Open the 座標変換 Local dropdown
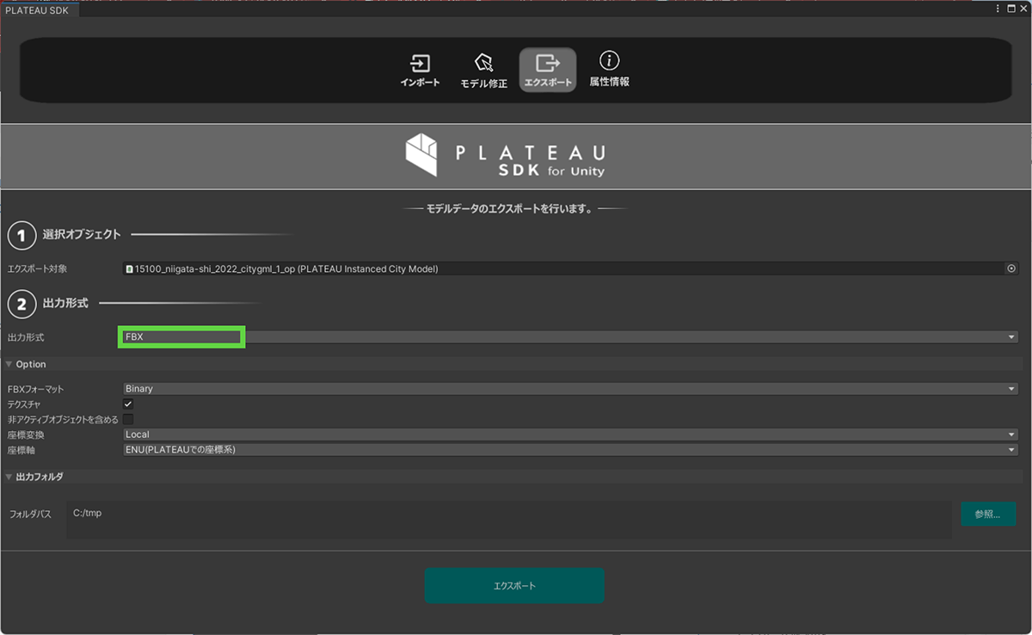 571,435
